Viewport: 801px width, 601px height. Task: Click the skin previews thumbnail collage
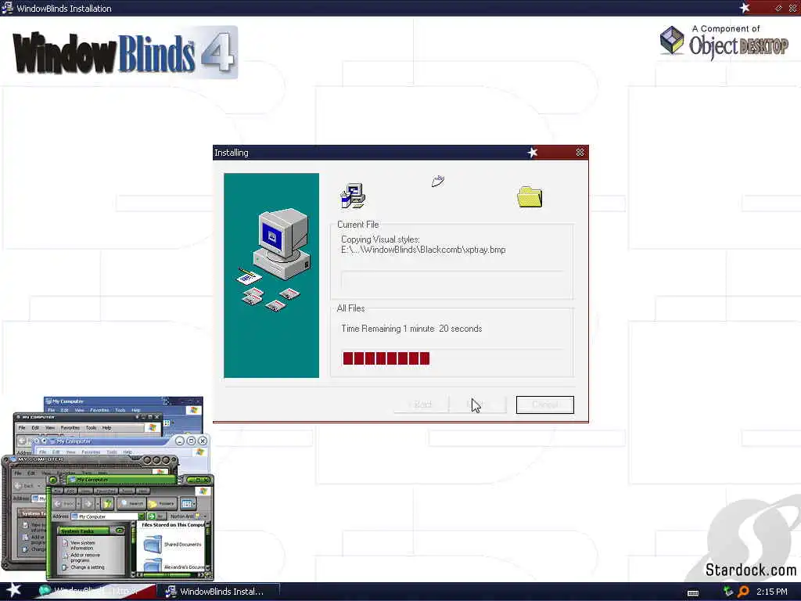pos(108,488)
